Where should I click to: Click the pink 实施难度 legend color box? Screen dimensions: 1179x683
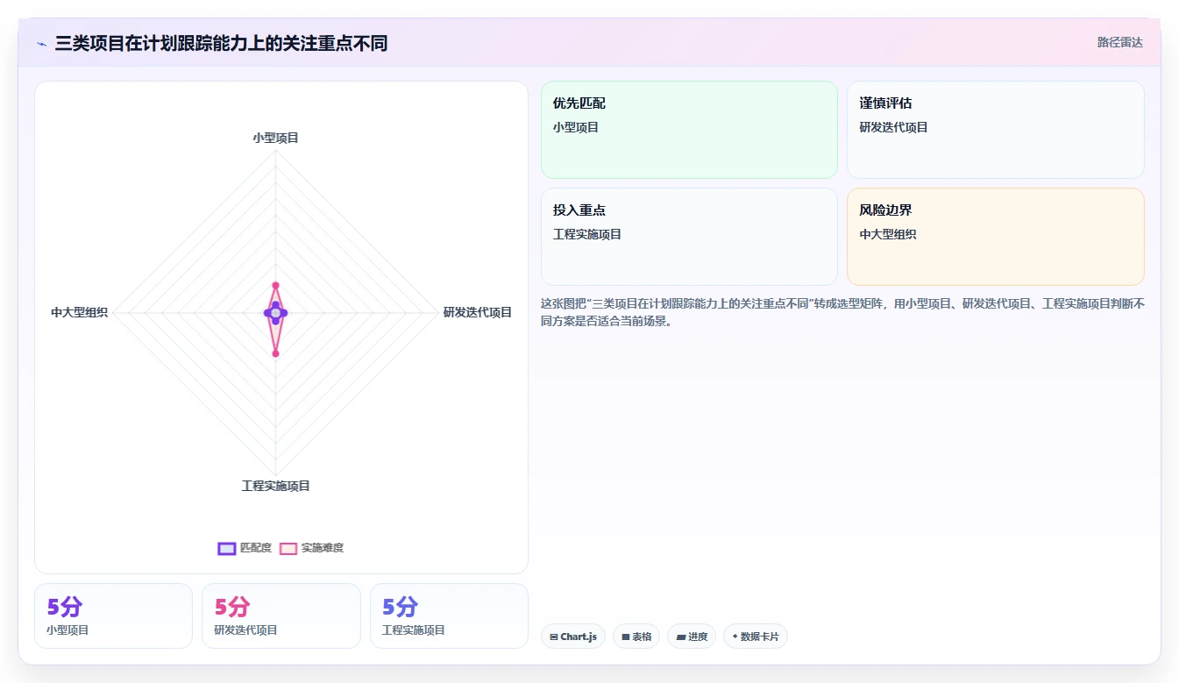point(288,548)
